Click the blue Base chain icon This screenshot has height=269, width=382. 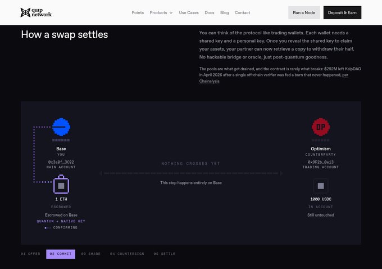tap(61, 127)
